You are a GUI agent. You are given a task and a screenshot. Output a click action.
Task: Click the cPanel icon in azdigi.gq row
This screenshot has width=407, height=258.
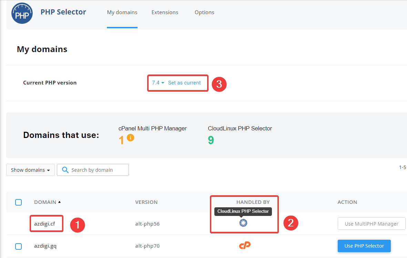[245, 245]
